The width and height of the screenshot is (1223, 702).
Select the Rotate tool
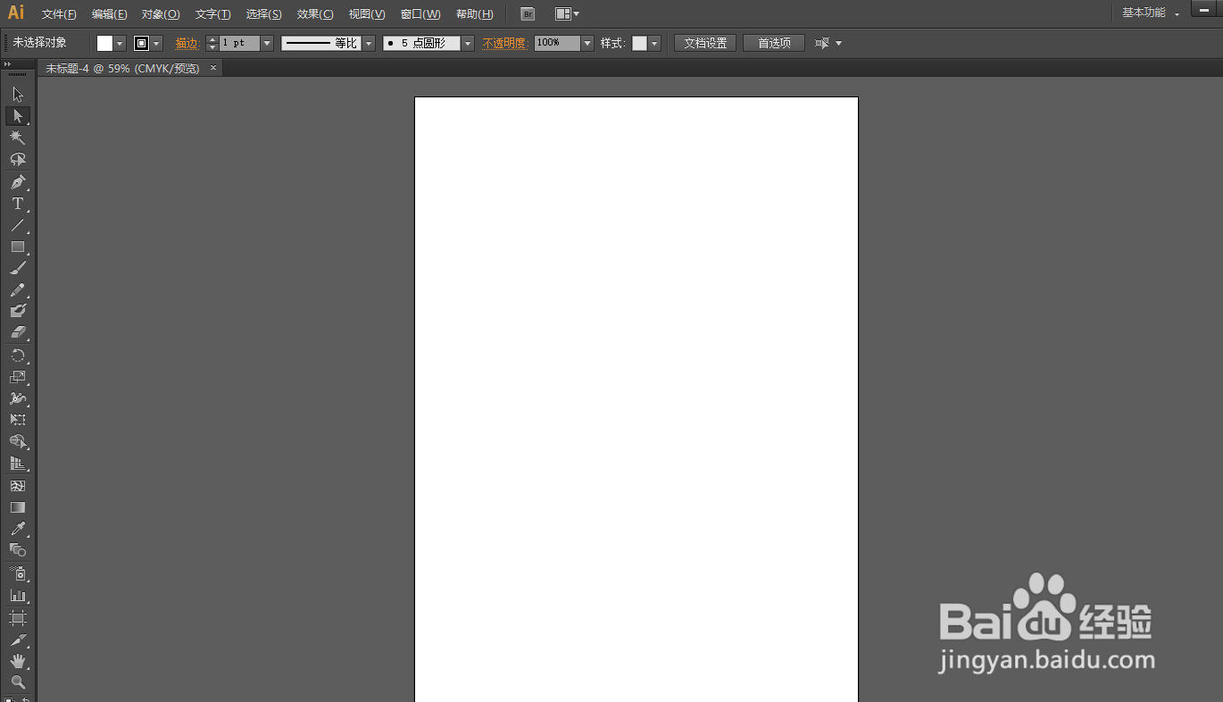(18, 355)
